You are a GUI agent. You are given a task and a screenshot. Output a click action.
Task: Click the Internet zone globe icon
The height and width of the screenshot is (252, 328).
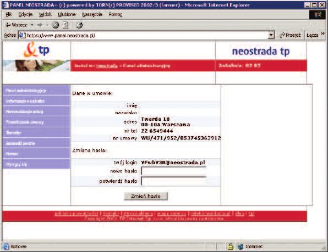(240, 247)
